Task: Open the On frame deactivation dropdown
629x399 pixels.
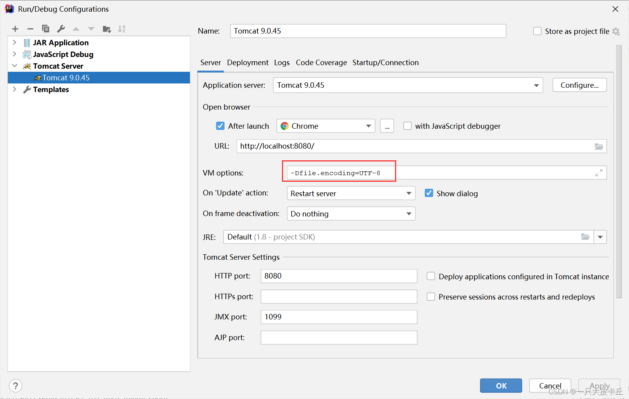Action: 351,214
